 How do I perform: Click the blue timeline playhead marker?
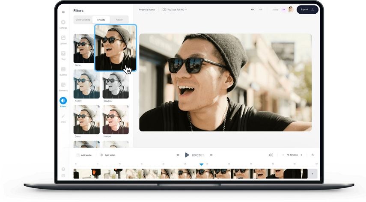point(202,164)
